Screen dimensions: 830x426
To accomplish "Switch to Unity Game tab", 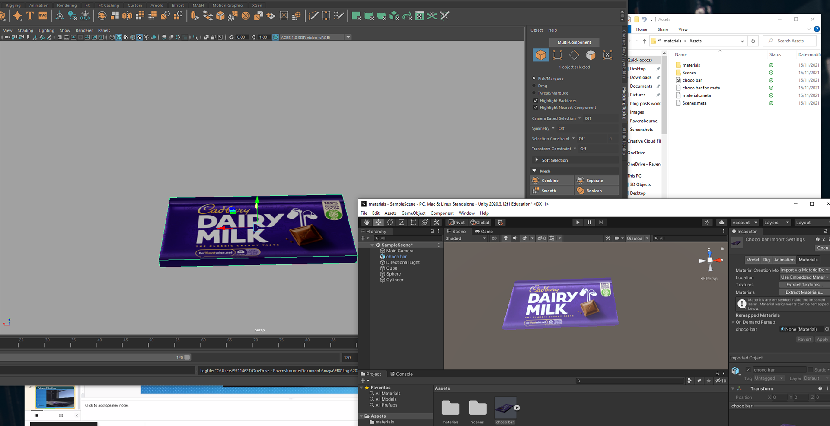I will 484,232.
